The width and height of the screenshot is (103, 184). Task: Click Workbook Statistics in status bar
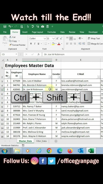10,145
